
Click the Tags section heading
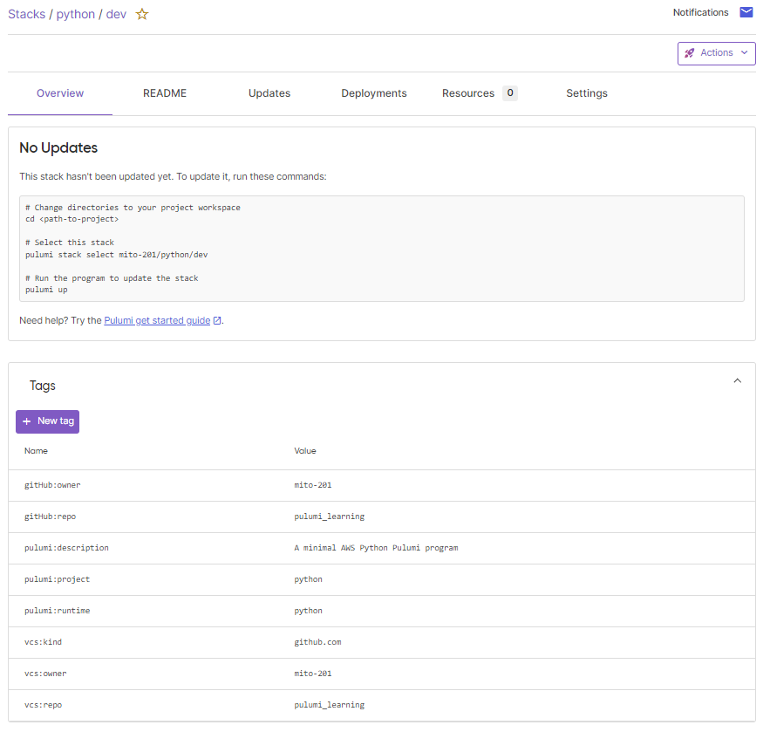[42, 386]
